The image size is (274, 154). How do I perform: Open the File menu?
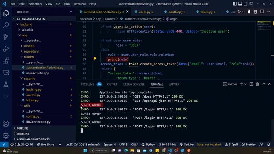pyautogui.click(x=13, y=4)
